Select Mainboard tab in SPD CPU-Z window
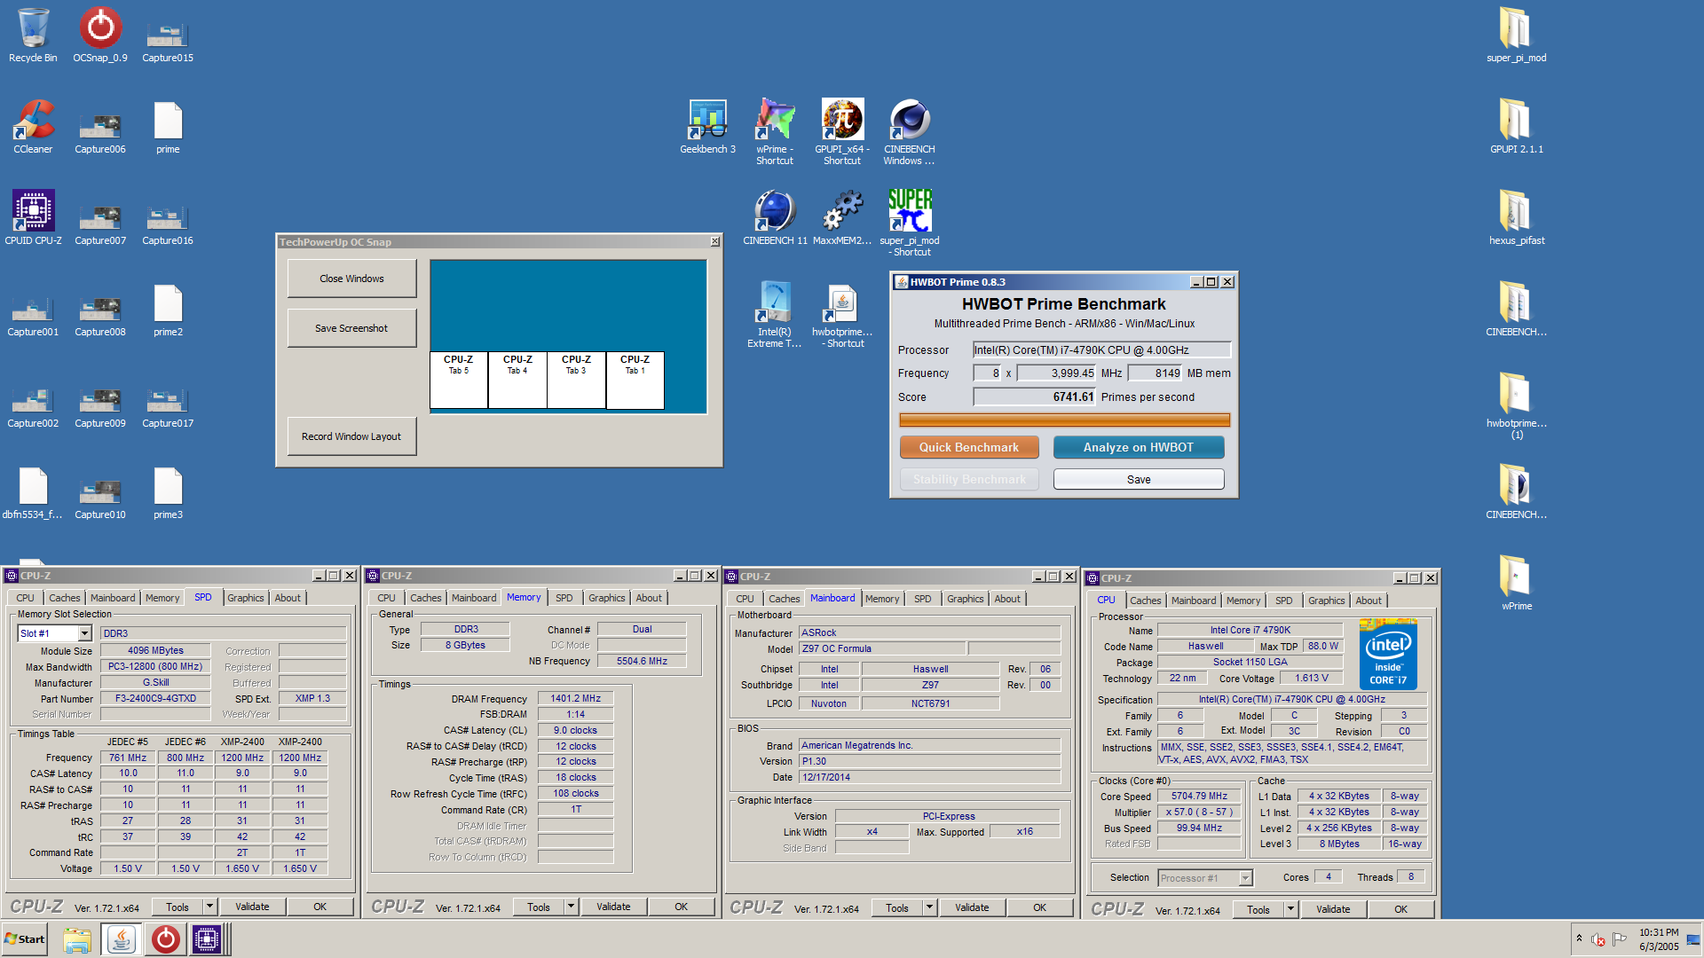Screen dimensions: 1704x958 (x=113, y=598)
